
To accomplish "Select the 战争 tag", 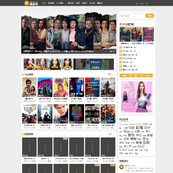I will tap(122, 143).
